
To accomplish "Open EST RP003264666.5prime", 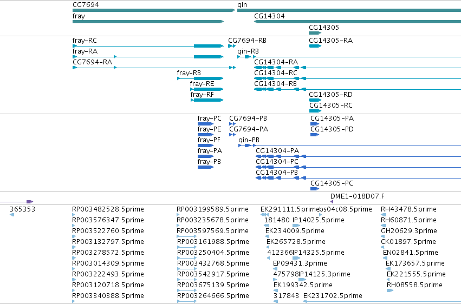I will (213, 296).
